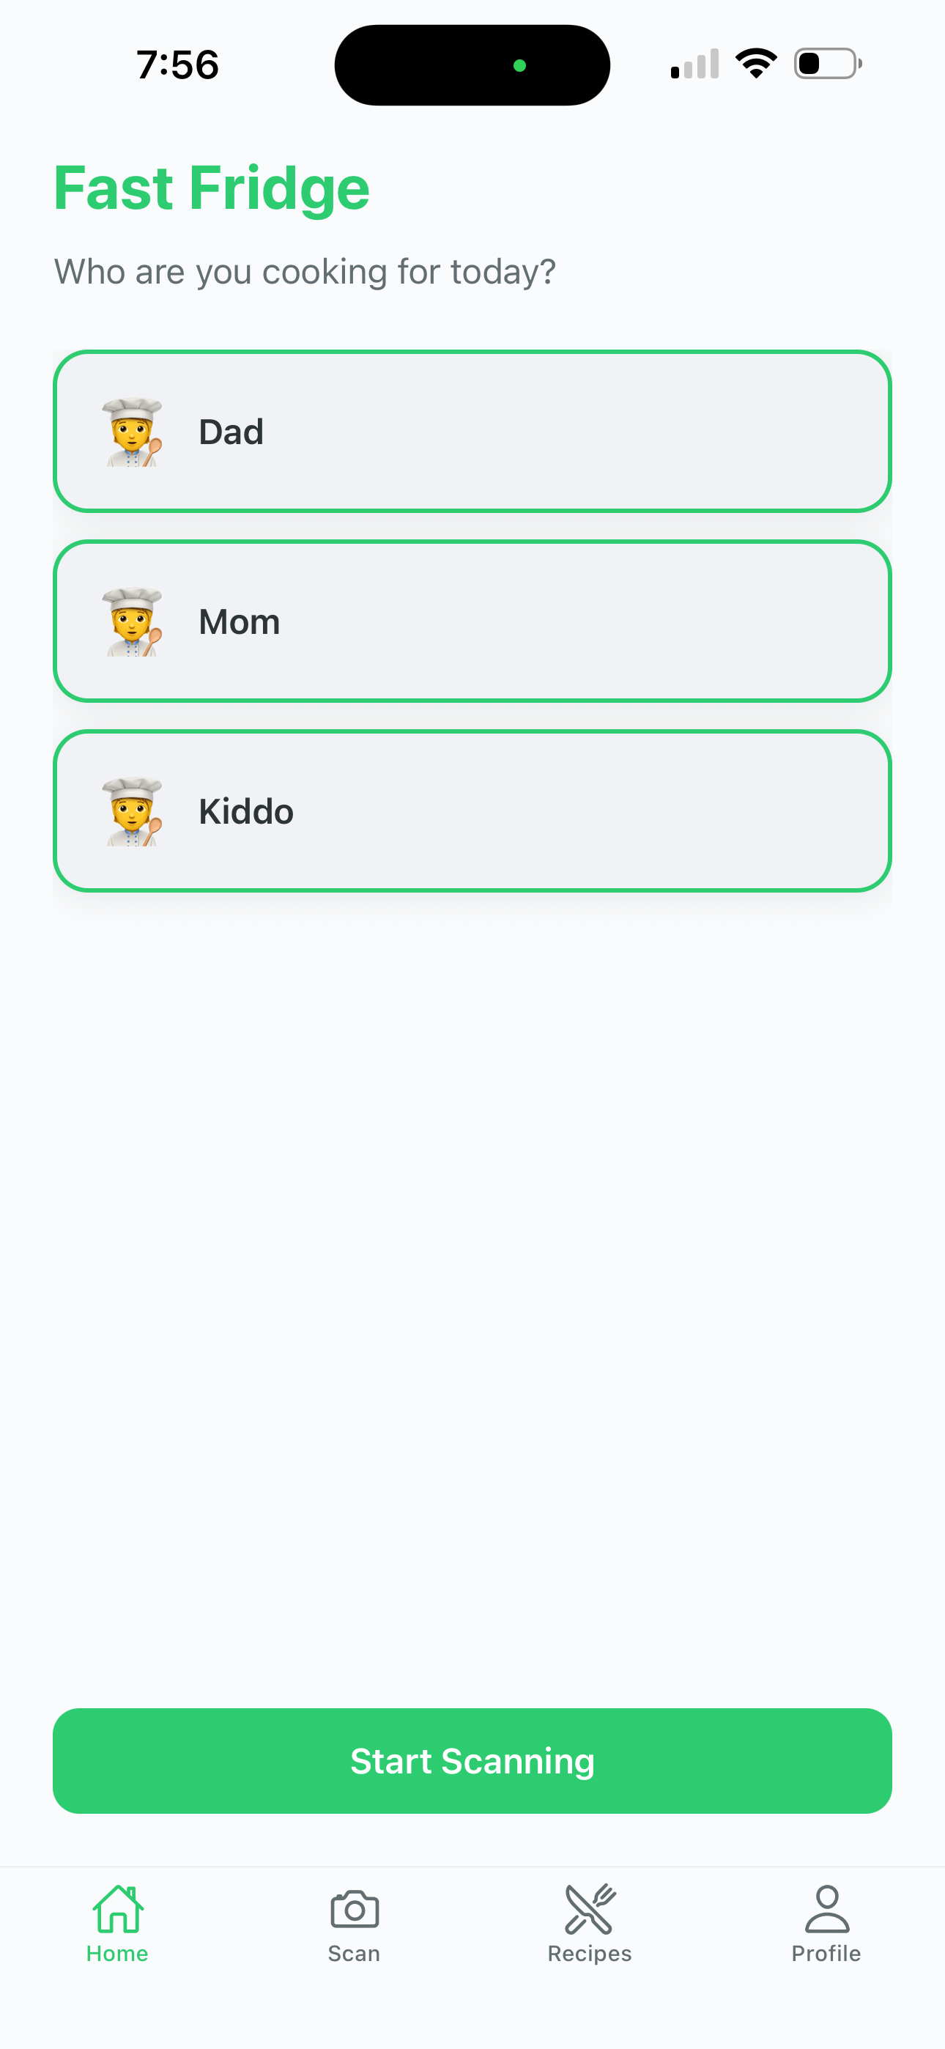Tap the Profile person icon
The image size is (945, 2049).
point(826,1909)
